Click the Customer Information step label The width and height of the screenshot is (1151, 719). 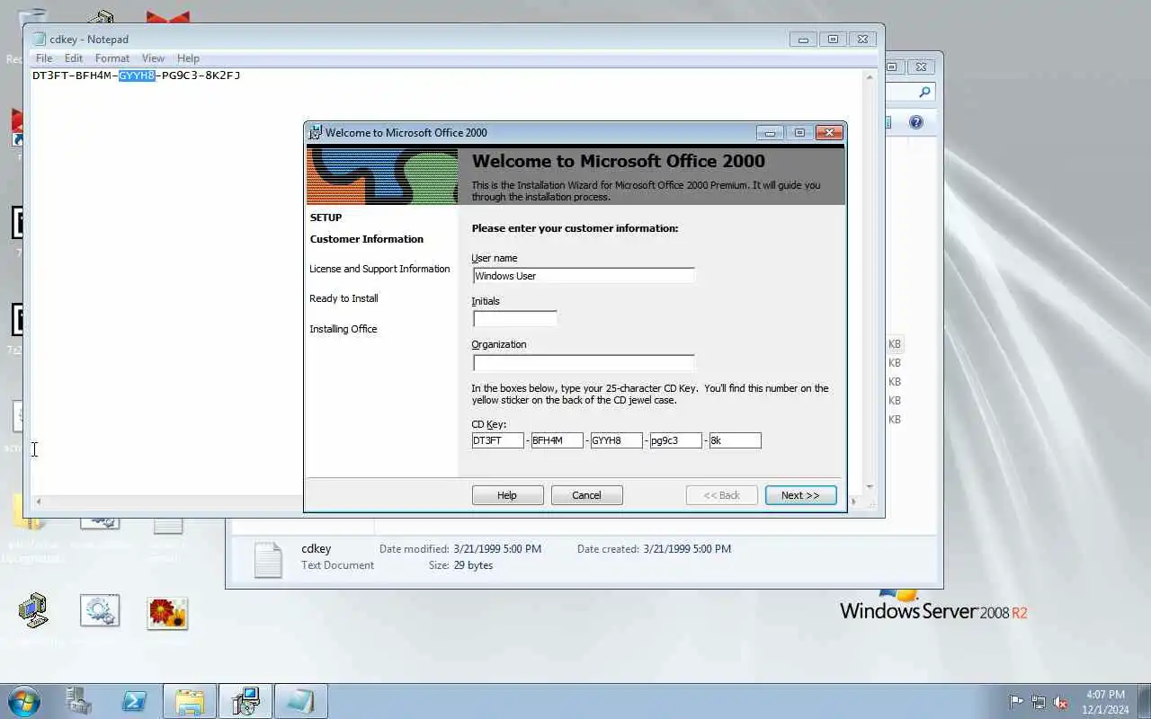pyautogui.click(x=367, y=239)
